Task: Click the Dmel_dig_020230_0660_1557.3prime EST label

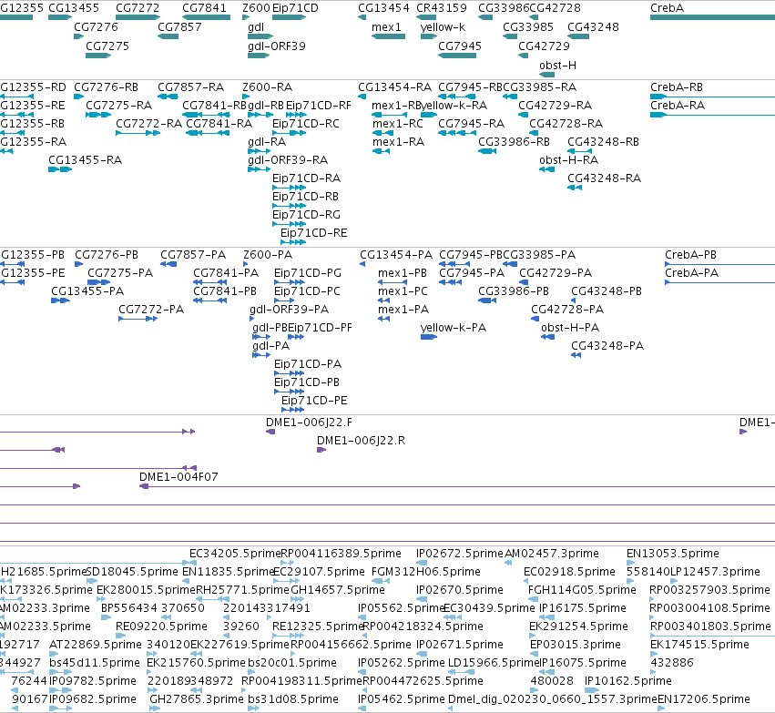Action: 553,699
